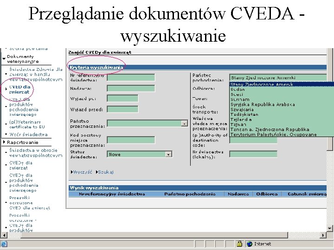Select Tanzania, Zjednoczona Republika in the list
The height and width of the screenshot is (250, 334).
coord(282,129)
